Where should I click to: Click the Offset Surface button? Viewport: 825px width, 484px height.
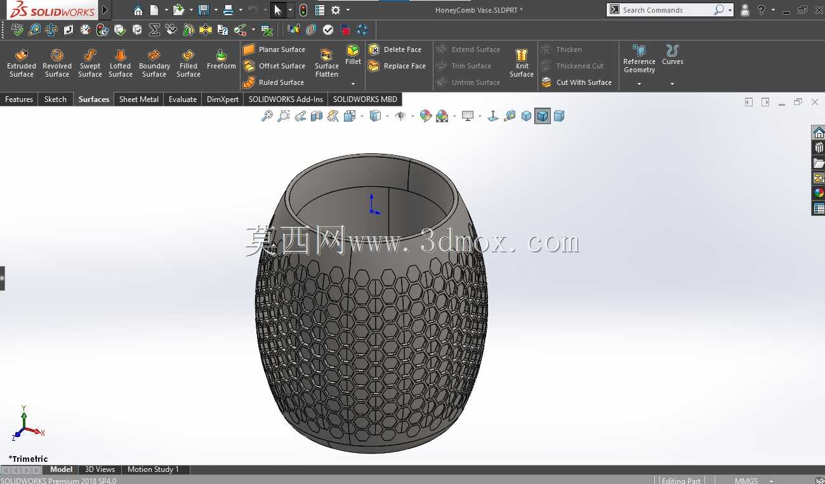274,66
